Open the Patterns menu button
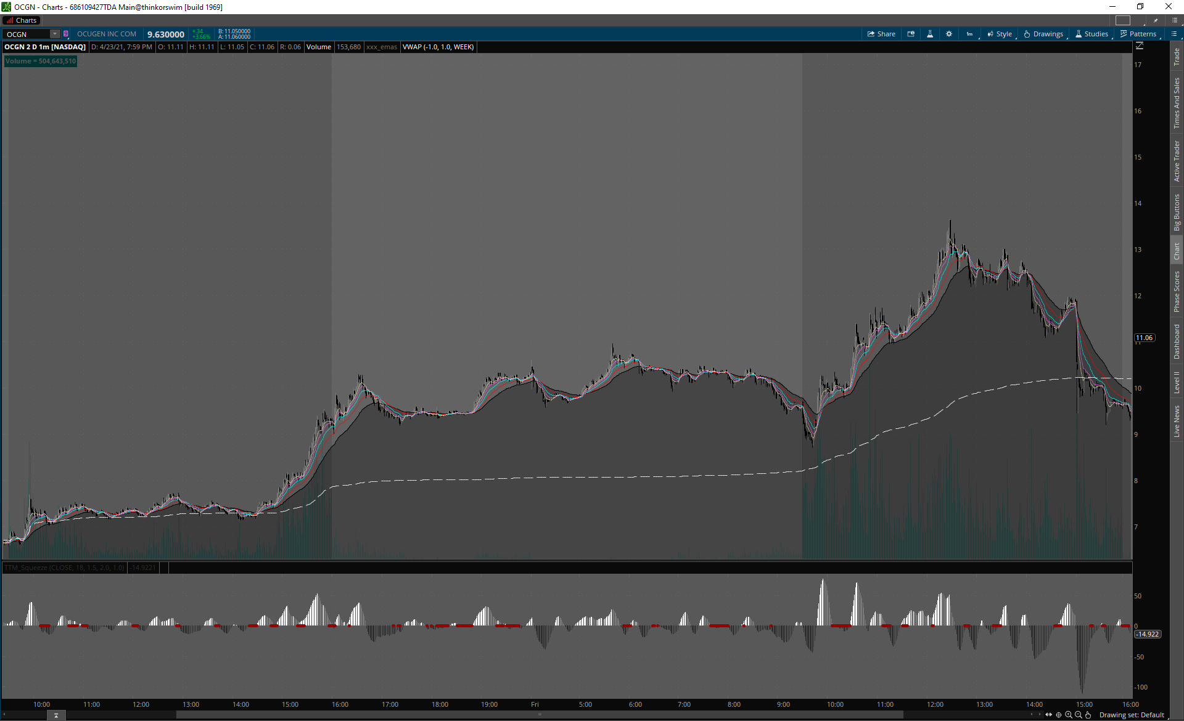 1138,34
